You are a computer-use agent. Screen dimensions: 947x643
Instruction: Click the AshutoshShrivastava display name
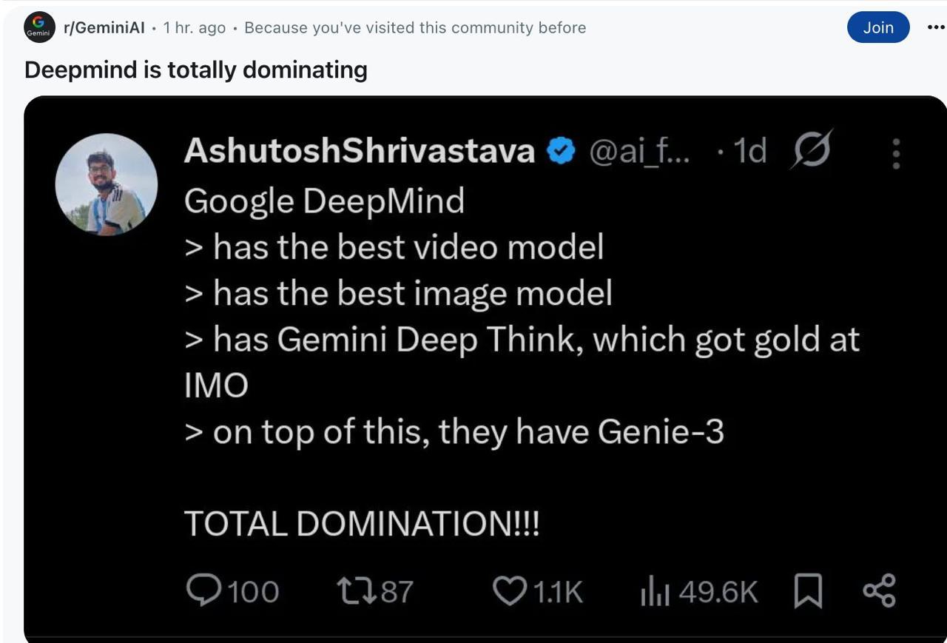[x=359, y=151]
